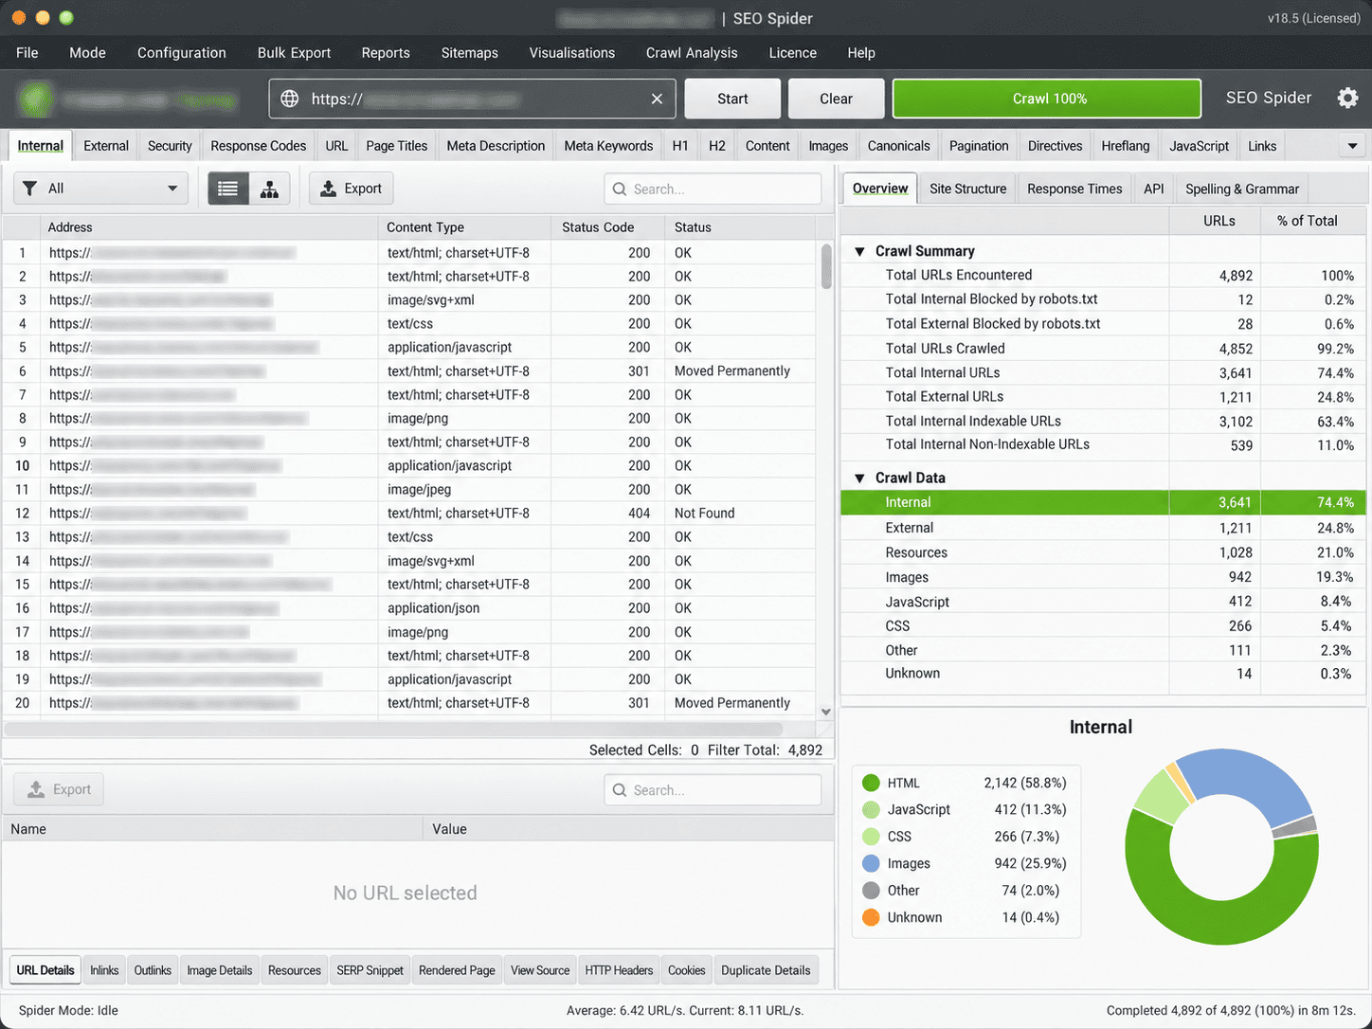Select the JavaScript row under Crawl Data
Screen dimensions: 1372x1029
(1103, 602)
